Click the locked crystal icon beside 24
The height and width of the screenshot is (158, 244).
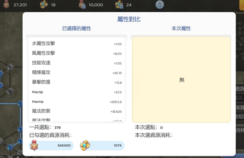pyautogui.click(x=119, y=4)
